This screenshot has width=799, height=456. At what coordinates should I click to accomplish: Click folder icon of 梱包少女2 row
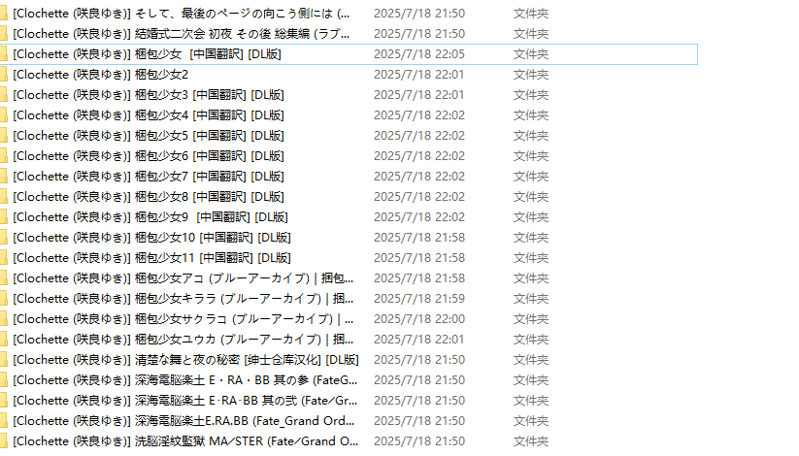pos(4,75)
